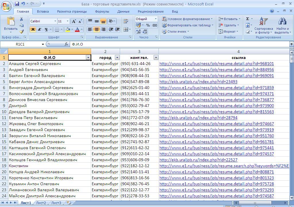Open the font size 11 dropdown
The width and height of the screenshot is (294, 207).
click(x=68, y=21)
